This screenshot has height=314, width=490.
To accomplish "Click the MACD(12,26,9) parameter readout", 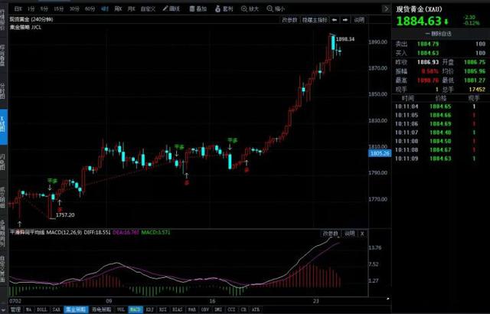I will [64, 233].
